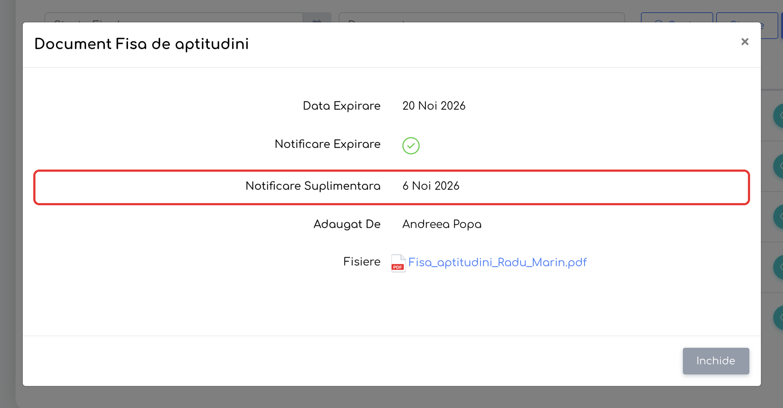Click the green expiry notification checkmark
The height and width of the screenshot is (408, 783).
tap(411, 146)
